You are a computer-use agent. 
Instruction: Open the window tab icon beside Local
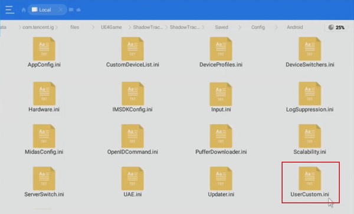tap(71, 9)
